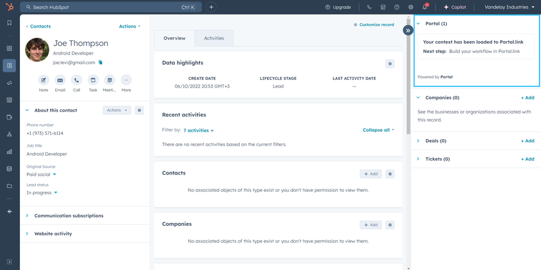541x270 pixels.
Task: Switch to the Activities tab
Action: [213, 38]
